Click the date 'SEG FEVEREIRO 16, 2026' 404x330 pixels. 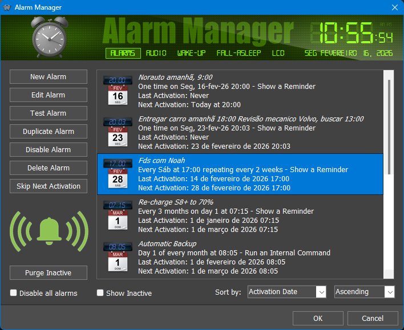[x=349, y=53]
